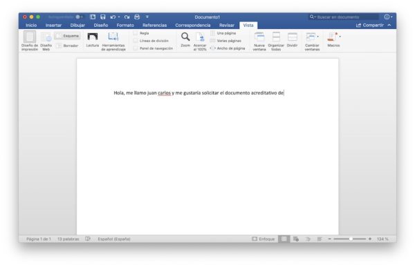Click the 134 % zoom level
This screenshot has width=415, height=267.
(382, 239)
